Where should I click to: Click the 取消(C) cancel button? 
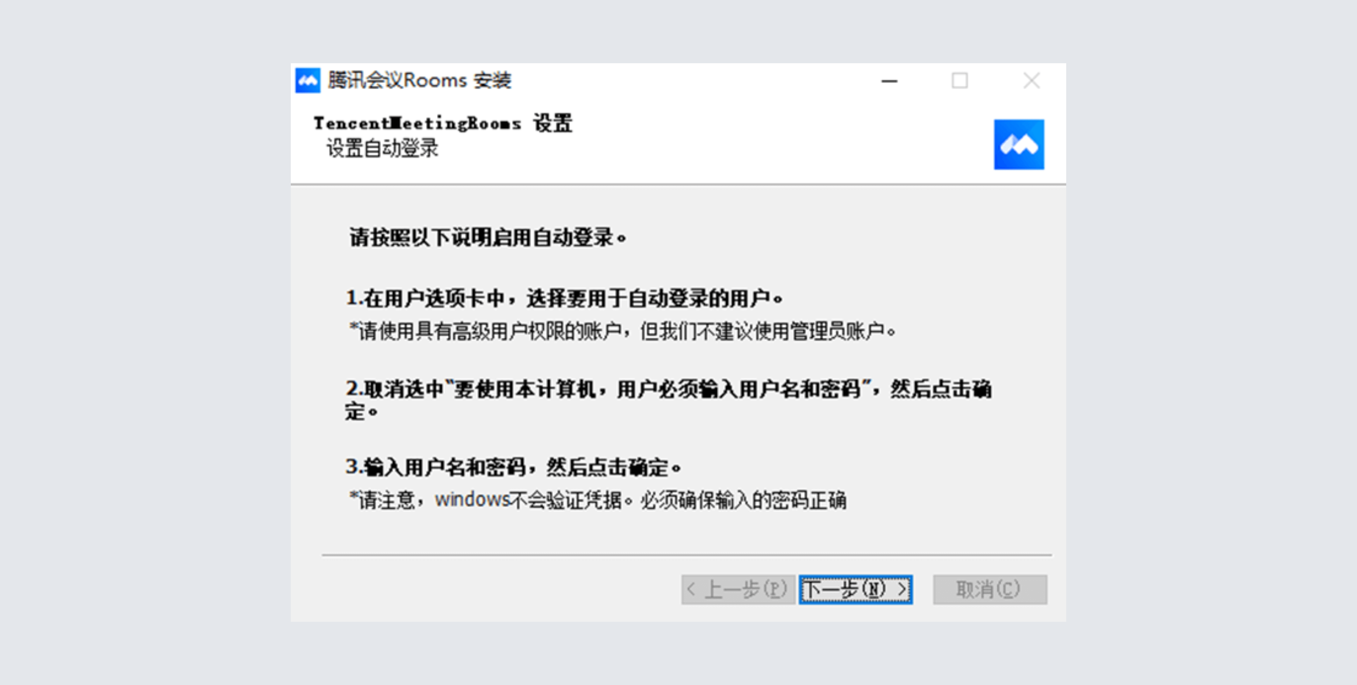[x=990, y=590]
